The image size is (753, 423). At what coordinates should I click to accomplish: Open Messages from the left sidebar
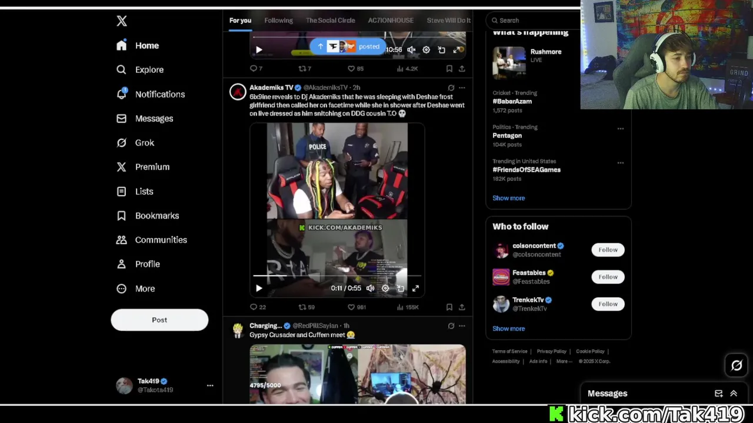point(145,118)
